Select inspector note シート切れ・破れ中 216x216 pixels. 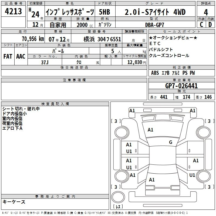point(21,109)
